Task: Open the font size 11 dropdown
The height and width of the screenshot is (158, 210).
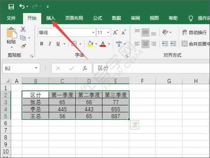Action: pos(108,33)
